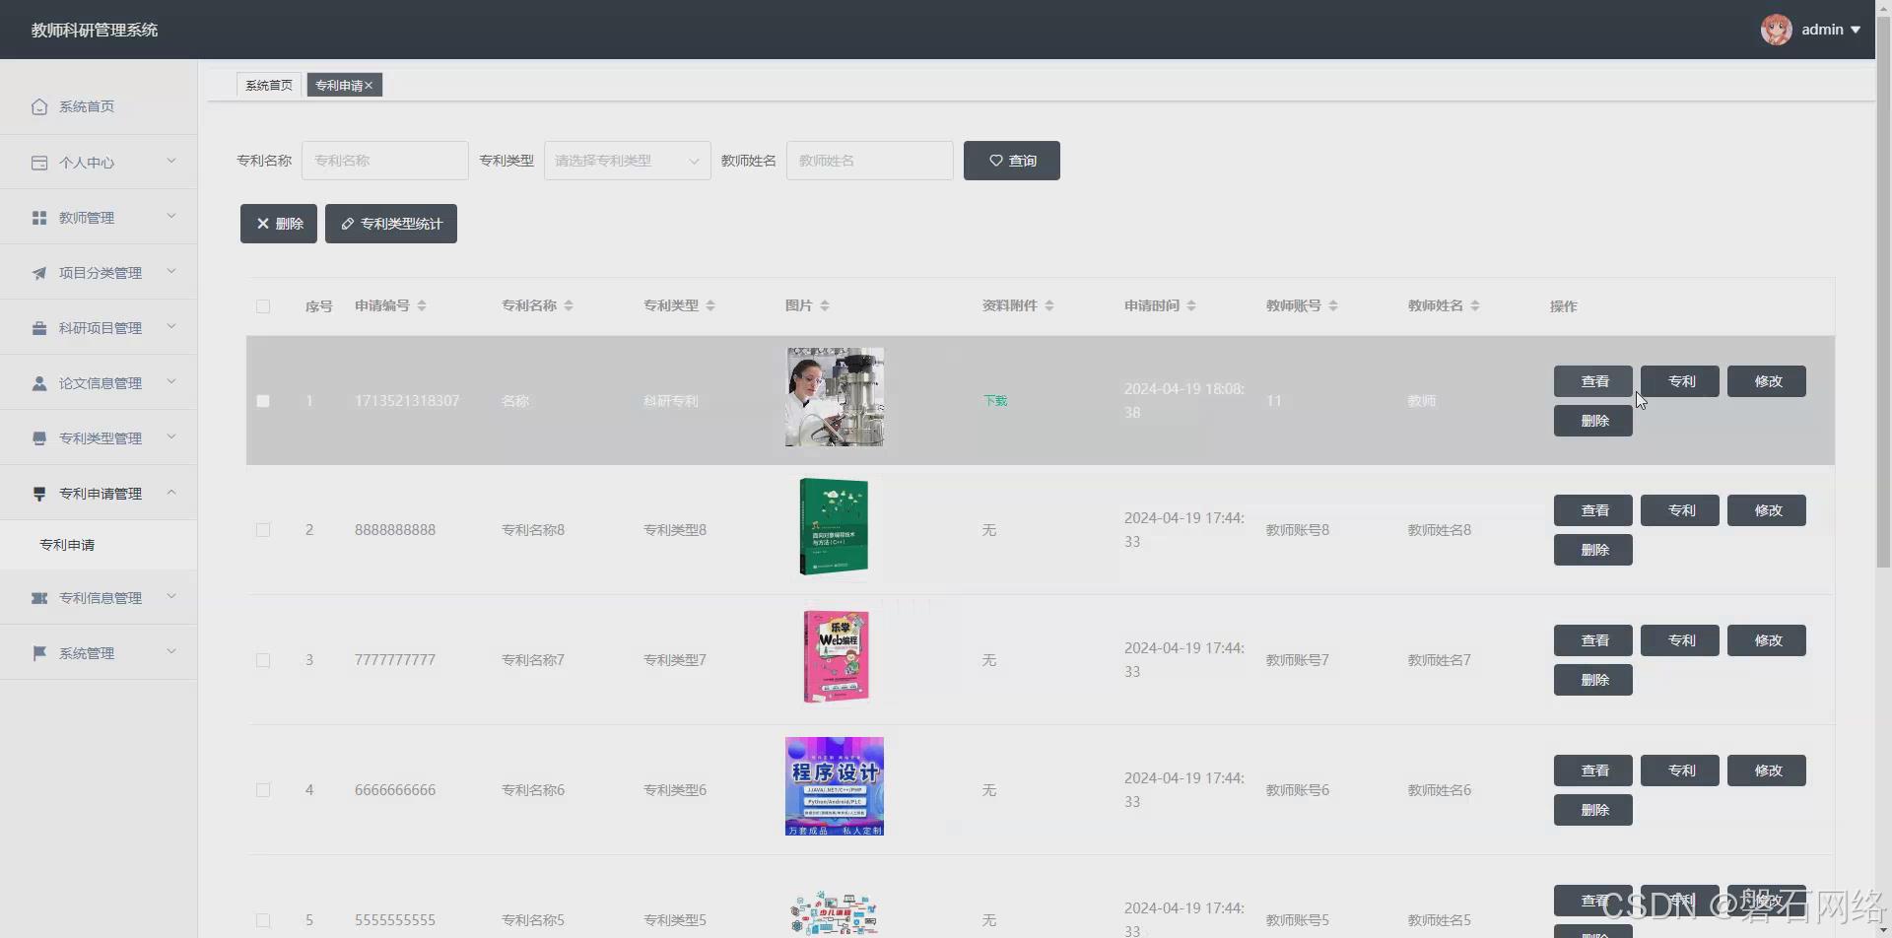The width and height of the screenshot is (1892, 938).
Task: Click 查看 for row 1713521318307
Action: tap(1593, 381)
